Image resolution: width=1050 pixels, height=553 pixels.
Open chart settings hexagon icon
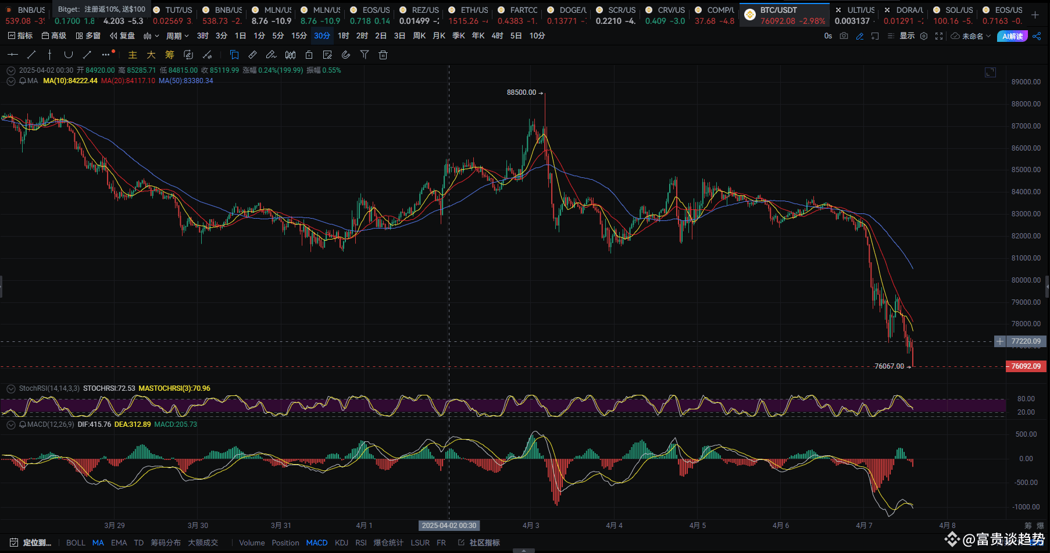tap(924, 36)
